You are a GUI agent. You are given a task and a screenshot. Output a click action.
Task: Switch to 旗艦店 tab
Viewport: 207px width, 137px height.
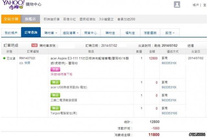[x=30, y=19]
